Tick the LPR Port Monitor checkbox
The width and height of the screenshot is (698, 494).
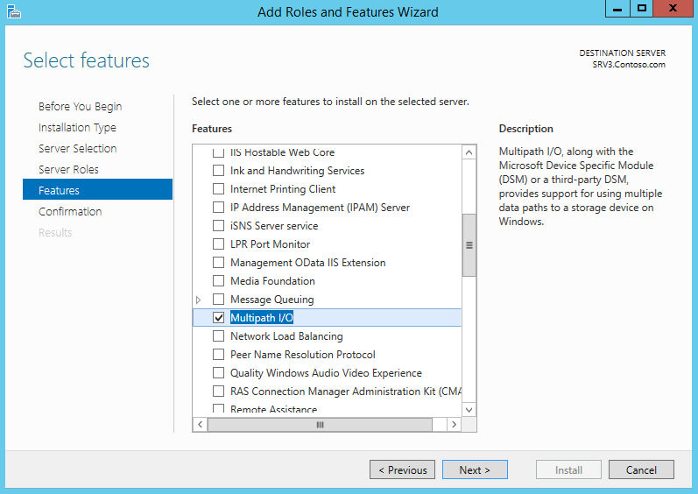click(x=219, y=244)
